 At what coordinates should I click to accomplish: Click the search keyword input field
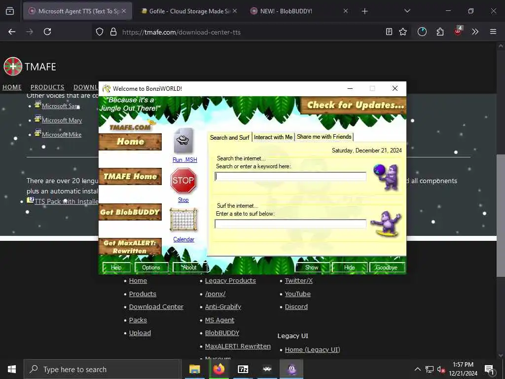tap(290, 176)
